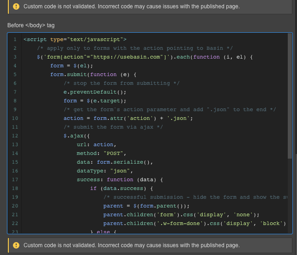
Task: Click line 'form.submit(function (e) {'
Action: [93, 75]
